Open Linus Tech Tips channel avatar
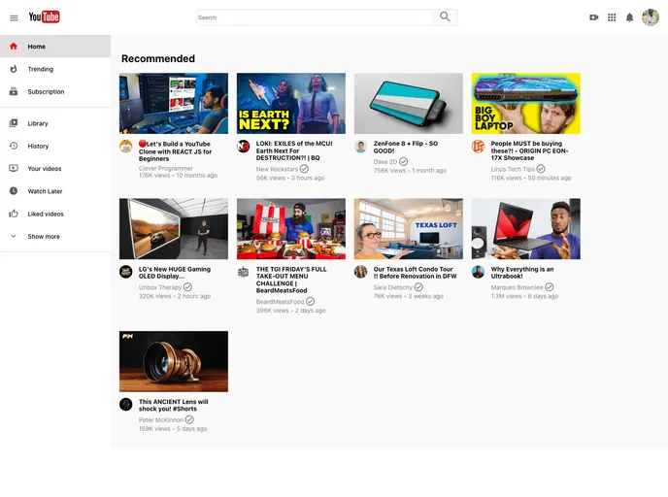The height and width of the screenshot is (497, 668). (x=478, y=146)
